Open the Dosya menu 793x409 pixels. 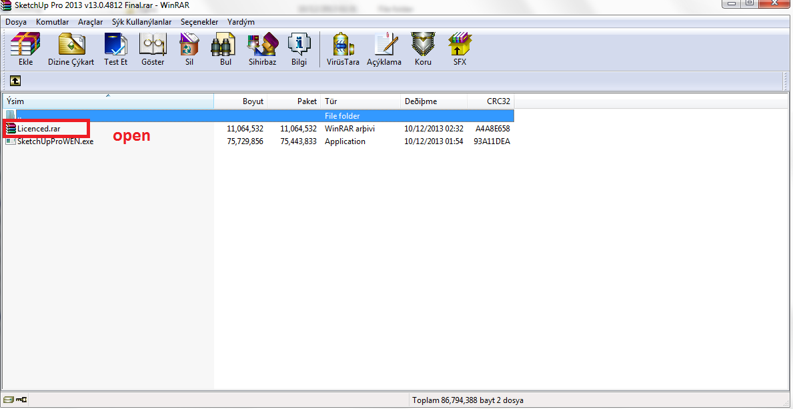click(x=16, y=22)
